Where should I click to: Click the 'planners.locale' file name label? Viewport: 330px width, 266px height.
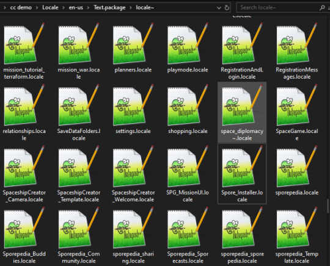click(x=133, y=70)
